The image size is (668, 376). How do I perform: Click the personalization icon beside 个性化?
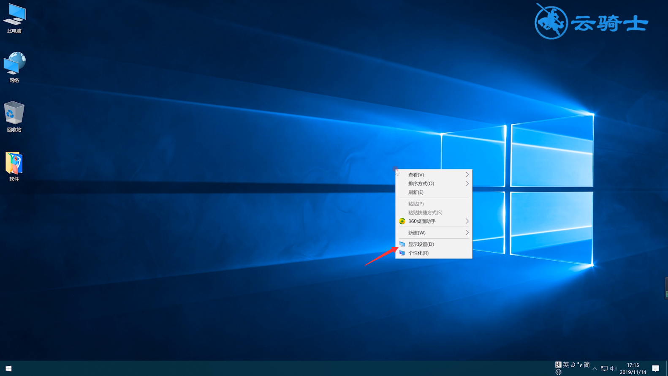402,253
